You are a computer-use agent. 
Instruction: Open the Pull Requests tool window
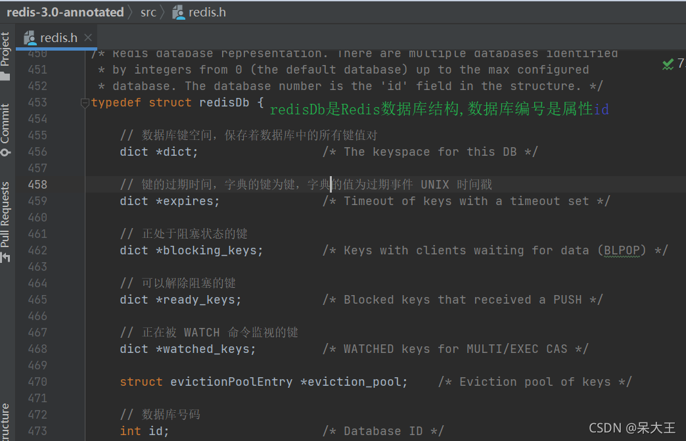point(5,221)
